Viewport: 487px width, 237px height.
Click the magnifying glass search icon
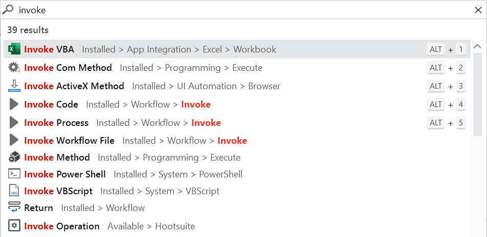click(8, 10)
